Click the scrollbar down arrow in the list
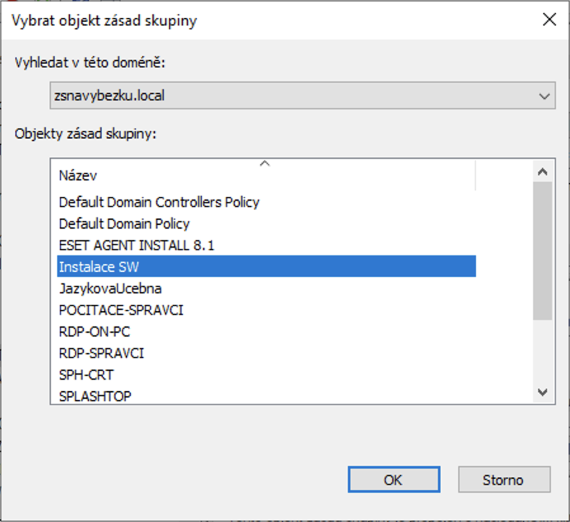This screenshot has width=570, height=522. point(542,392)
